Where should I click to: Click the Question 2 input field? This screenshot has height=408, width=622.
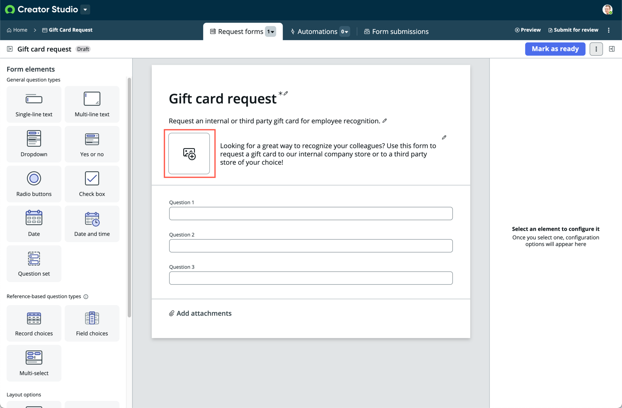point(311,246)
